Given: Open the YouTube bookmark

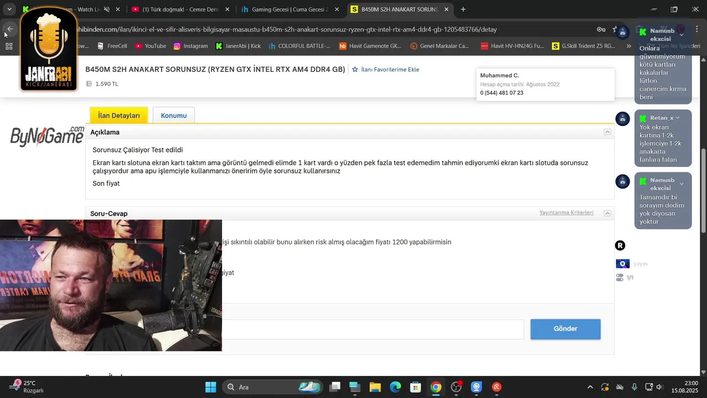Looking at the screenshot, I should pos(150,46).
